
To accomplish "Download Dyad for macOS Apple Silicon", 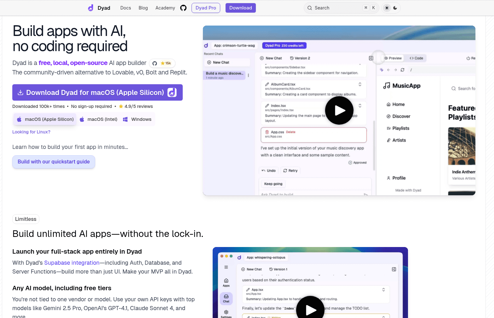I will pos(97,92).
